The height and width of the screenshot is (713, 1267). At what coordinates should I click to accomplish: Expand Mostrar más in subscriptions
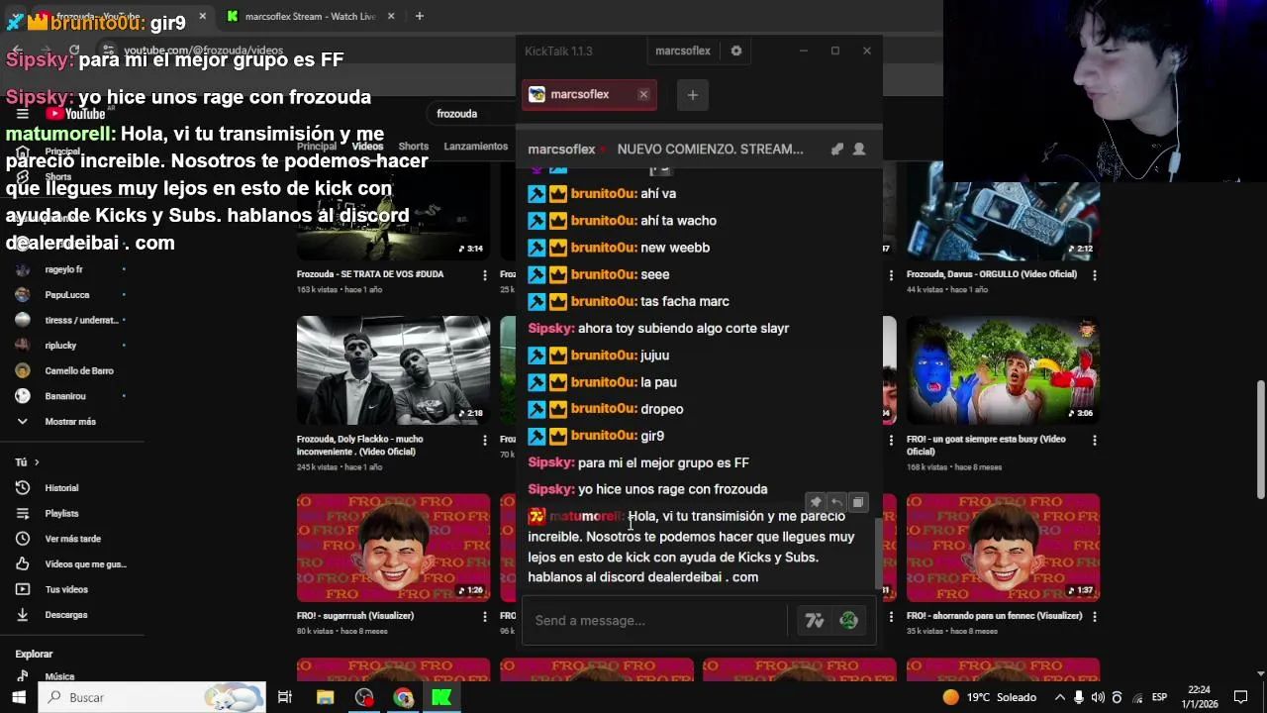(69, 422)
